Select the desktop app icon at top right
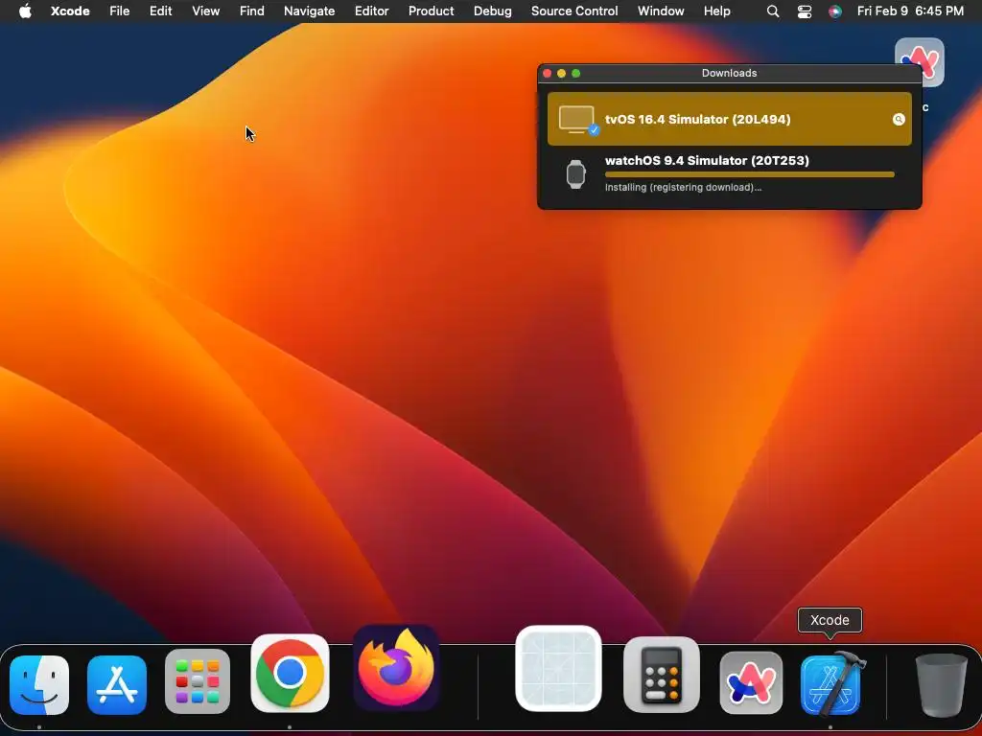The height and width of the screenshot is (736, 982). [x=920, y=62]
